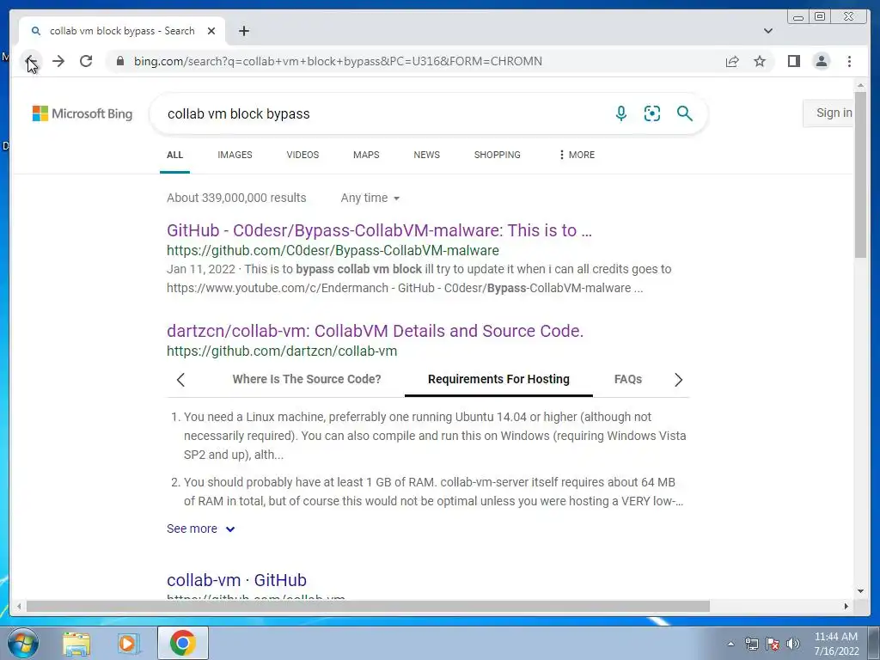This screenshot has height=660, width=880.
Task: Click the Bing search text box
Action: click(382, 113)
